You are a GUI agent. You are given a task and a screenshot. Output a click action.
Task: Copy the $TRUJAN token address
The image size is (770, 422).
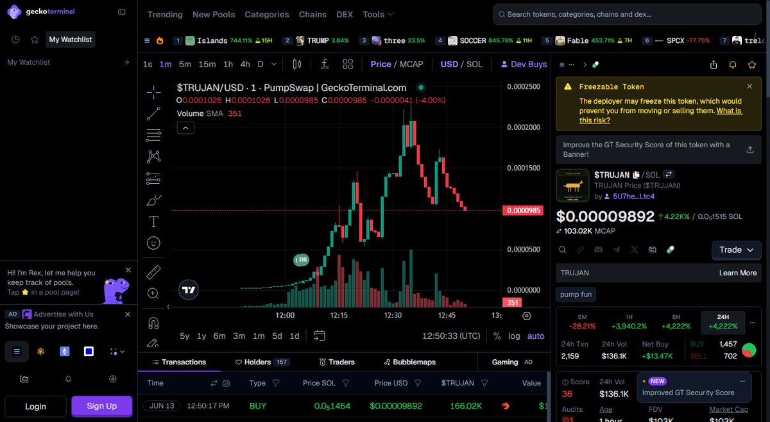pos(637,174)
